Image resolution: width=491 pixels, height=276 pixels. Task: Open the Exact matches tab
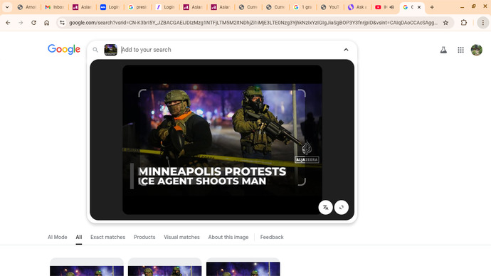pyautogui.click(x=107, y=237)
